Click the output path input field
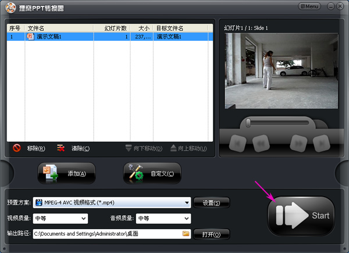The image size is (349, 253). pos(112,234)
